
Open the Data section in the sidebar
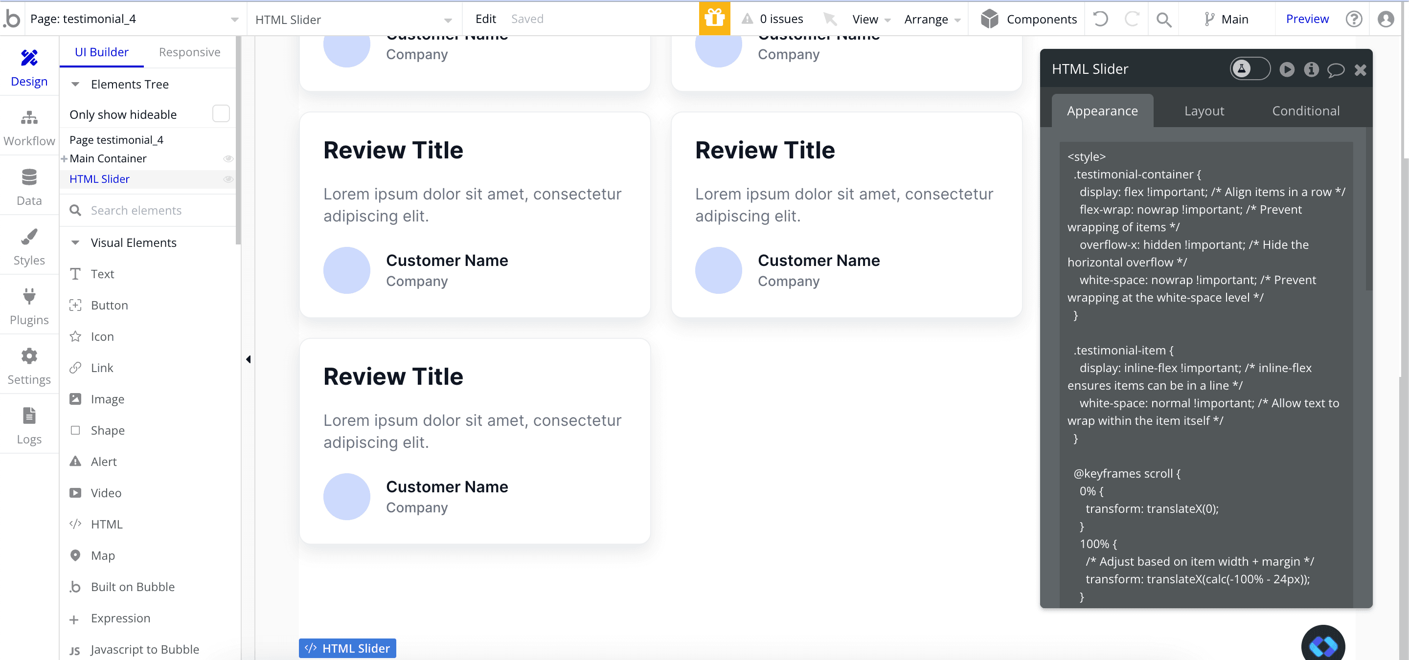[29, 188]
